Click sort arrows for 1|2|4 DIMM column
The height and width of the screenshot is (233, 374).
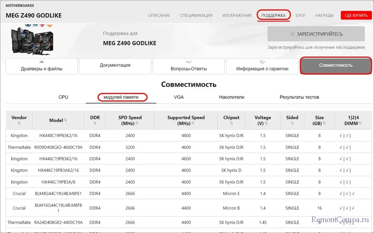360,123
